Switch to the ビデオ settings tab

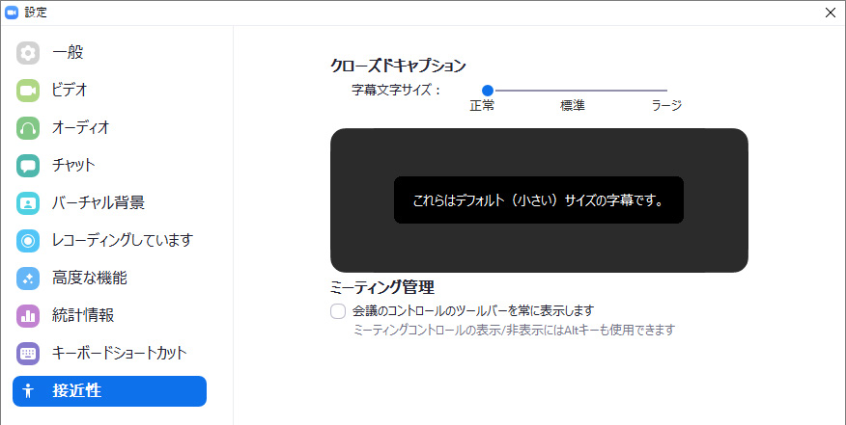tap(70, 90)
